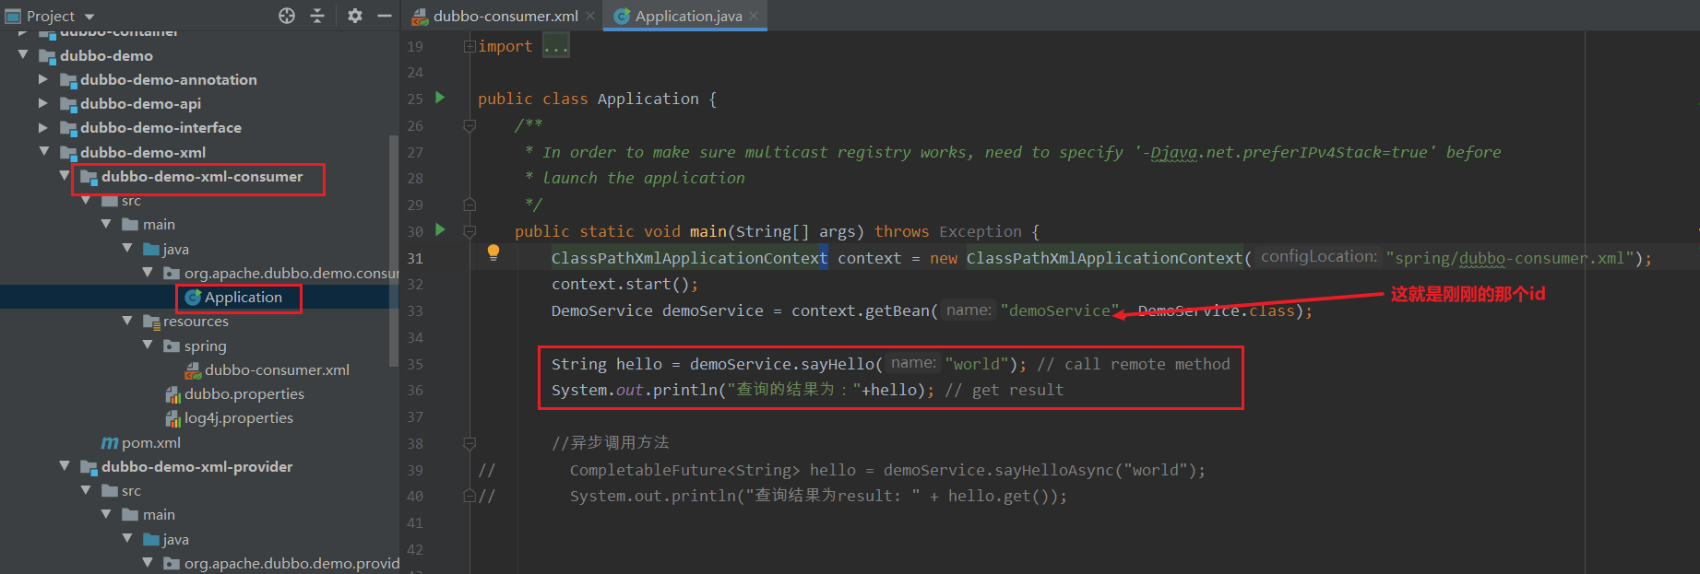
Task: Click the resources folder icon
Action: (x=151, y=322)
